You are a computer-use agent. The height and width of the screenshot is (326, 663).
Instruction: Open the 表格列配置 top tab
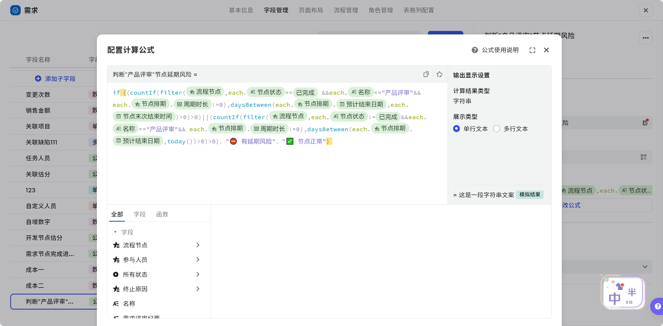[419, 10]
